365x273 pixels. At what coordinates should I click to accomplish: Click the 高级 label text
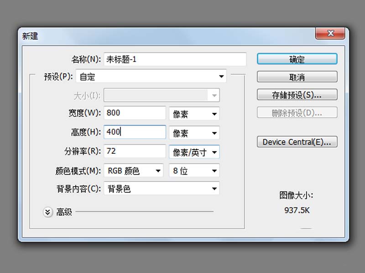pyautogui.click(x=64, y=212)
